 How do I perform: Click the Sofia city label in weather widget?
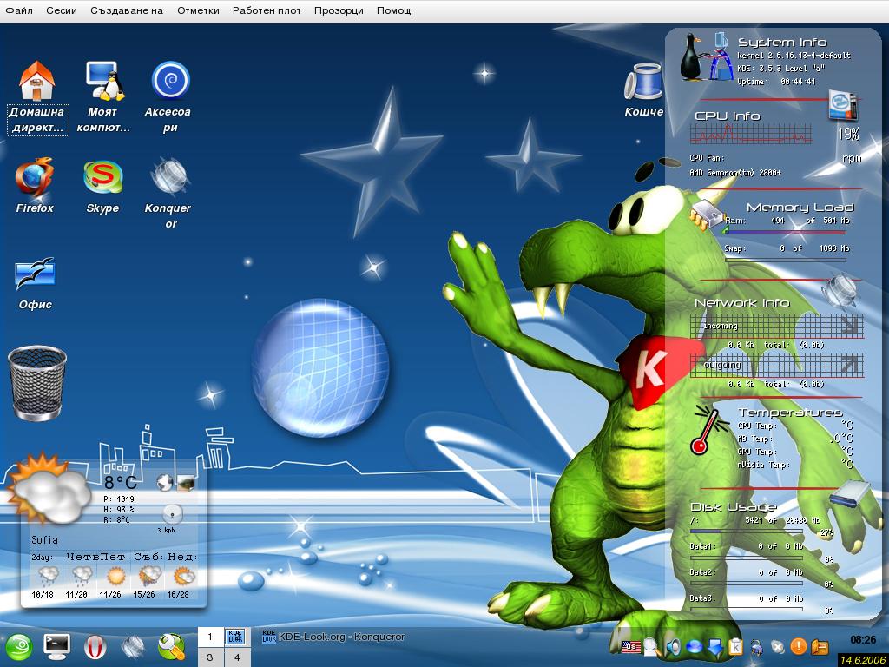pos(44,540)
